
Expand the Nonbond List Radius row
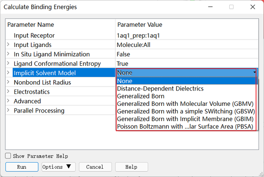pyautogui.click(x=8, y=82)
